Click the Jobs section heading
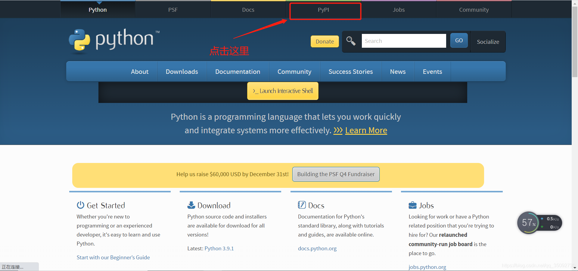578x271 pixels. [x=426, y=205]
